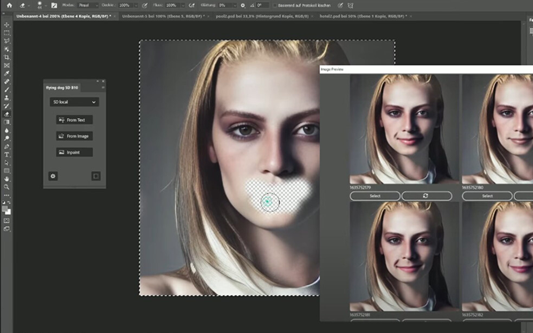Swap the foreground and background colors
Viewport: 533px width, 333px height.
tap(9, 202)
